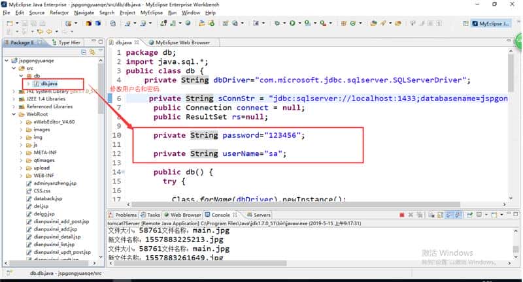Toggle Link with Editor in Package Explorer

click(92, 52)
